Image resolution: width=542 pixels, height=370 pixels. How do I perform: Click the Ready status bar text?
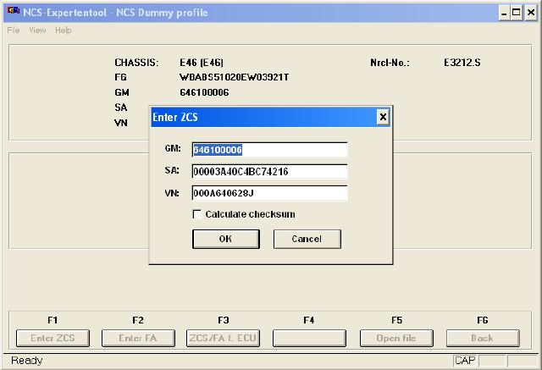pyautogui.click(x=26, y=361)
